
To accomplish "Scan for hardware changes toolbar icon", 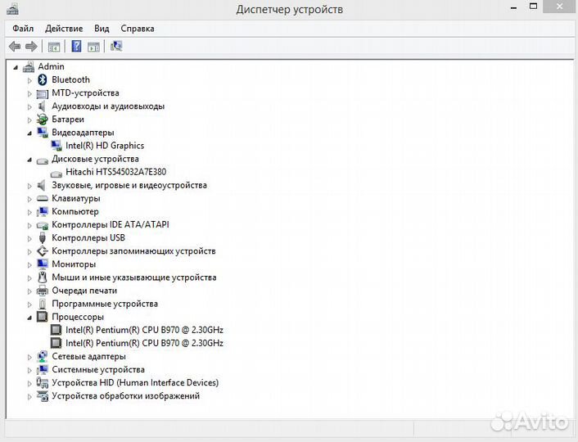I will [x=116, y=46].
